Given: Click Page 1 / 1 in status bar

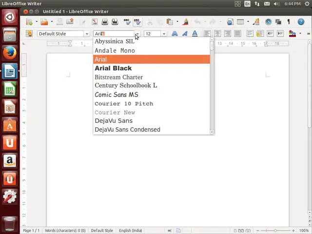Looking at the screenshot, I should click(31, 231).
